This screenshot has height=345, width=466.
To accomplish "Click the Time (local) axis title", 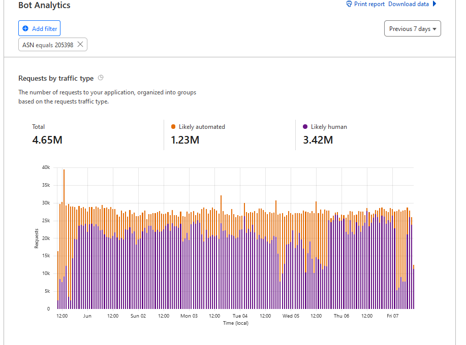I will point(236,323).
